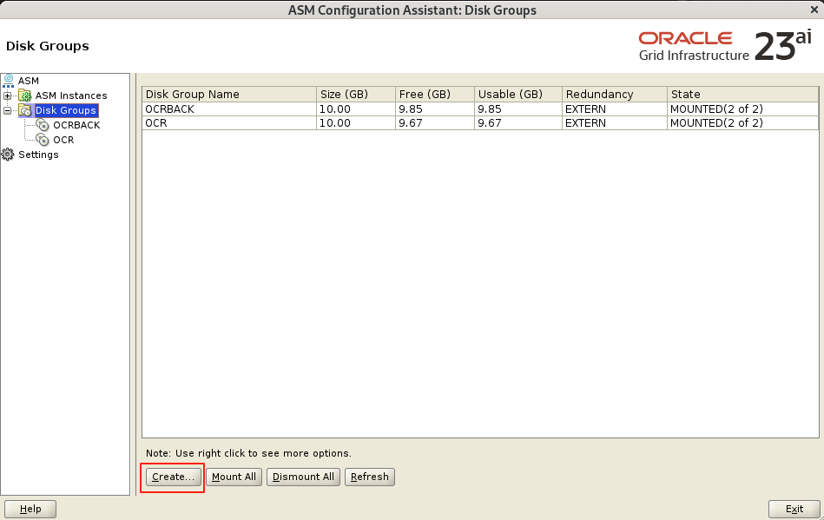Click the 9.67 Usable value for OCR
824x520 pixels.
518,123
